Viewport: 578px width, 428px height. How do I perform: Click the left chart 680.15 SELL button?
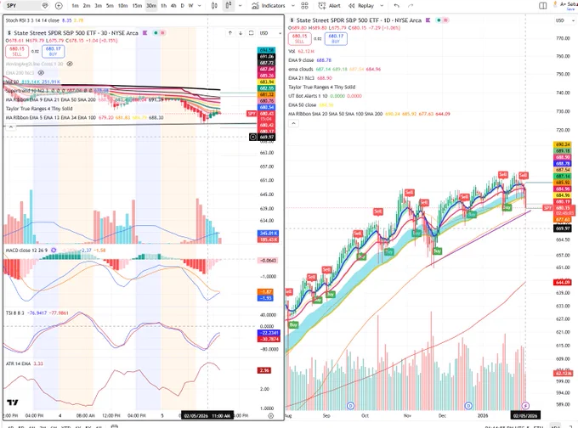point(17,51)
